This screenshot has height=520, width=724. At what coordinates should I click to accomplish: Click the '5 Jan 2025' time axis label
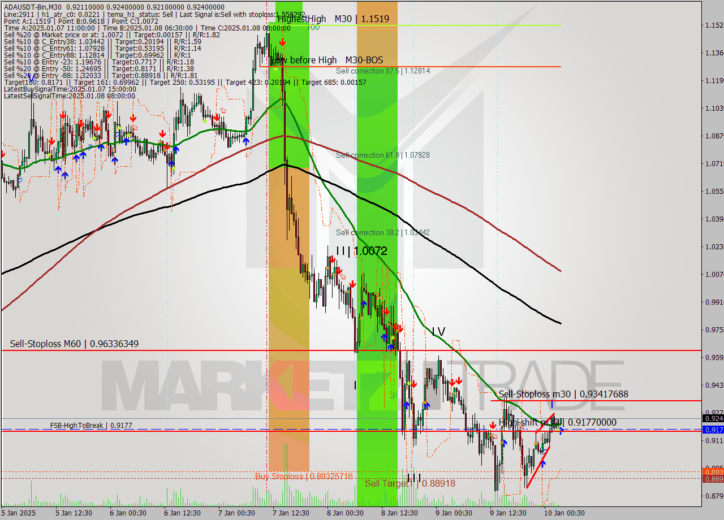(x=18, y=513)
